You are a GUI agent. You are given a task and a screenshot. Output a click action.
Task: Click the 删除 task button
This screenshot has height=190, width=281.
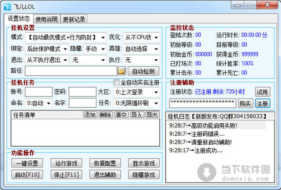[x=106, y=115]
